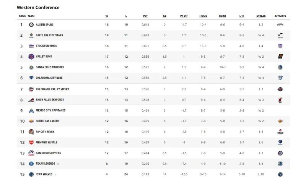Open Rio Grande Valley Vipers link
Screen dimensions: 306x180
point(52,89)
